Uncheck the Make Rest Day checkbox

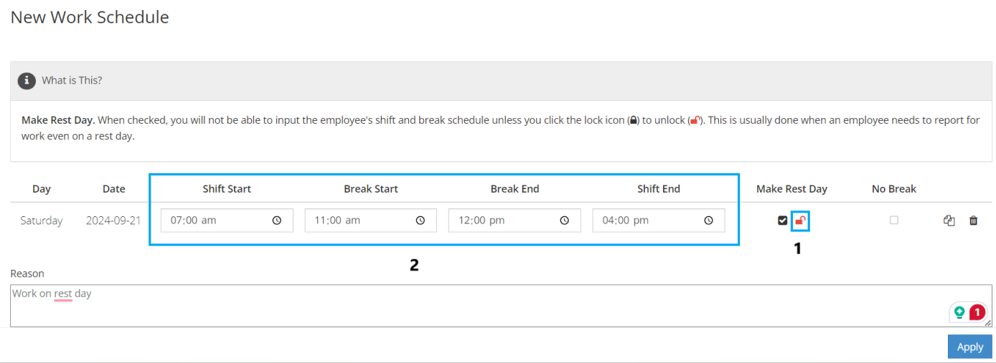[x=783, y=221]
